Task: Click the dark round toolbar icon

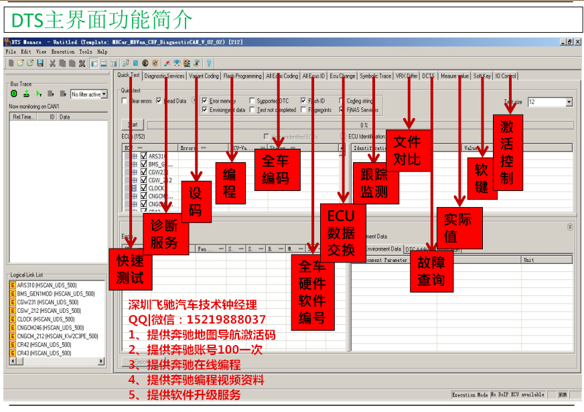Action: pos(145,64)
